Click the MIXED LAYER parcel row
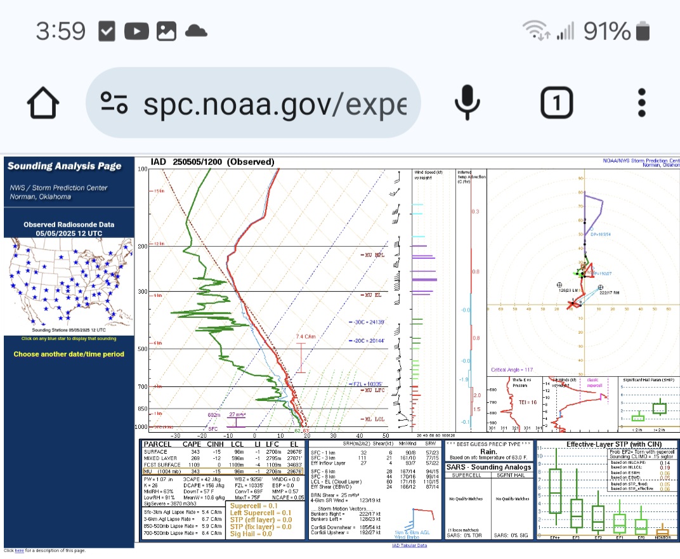The height and width of the screenshot is (559, 680). [223, 458]
